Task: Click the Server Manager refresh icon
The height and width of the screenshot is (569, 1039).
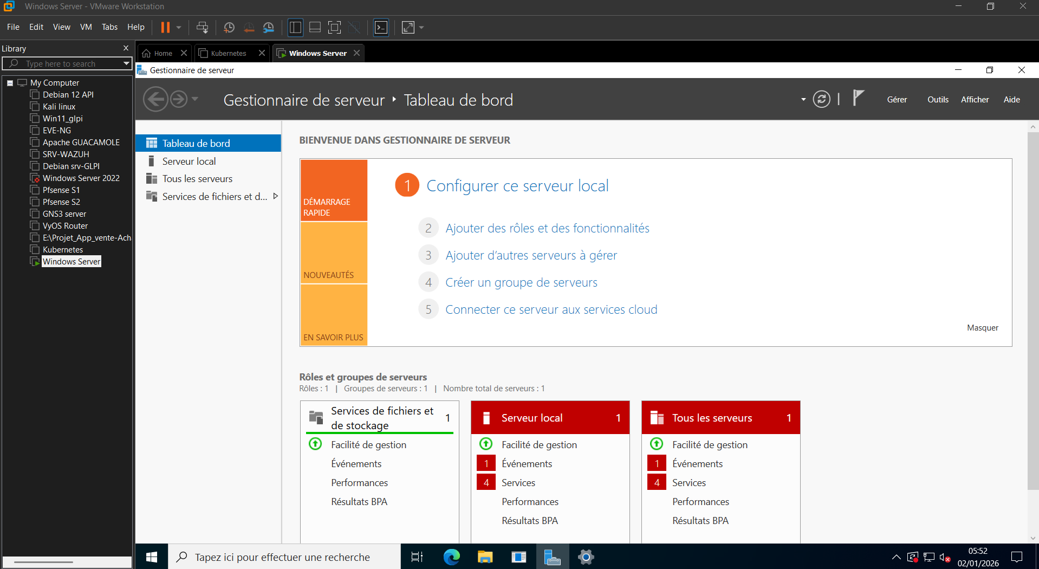Action: tap(821, 100)
